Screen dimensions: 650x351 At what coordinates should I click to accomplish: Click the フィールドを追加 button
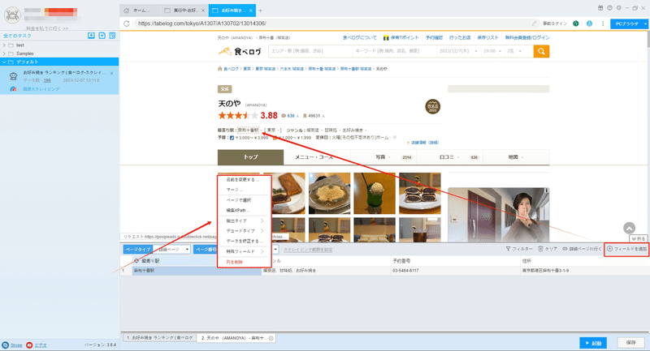tap(626, 249)
